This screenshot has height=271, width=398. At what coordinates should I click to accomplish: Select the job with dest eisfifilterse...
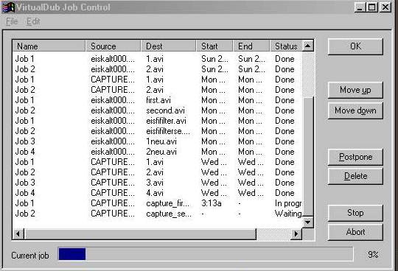(x=158, y=131)
